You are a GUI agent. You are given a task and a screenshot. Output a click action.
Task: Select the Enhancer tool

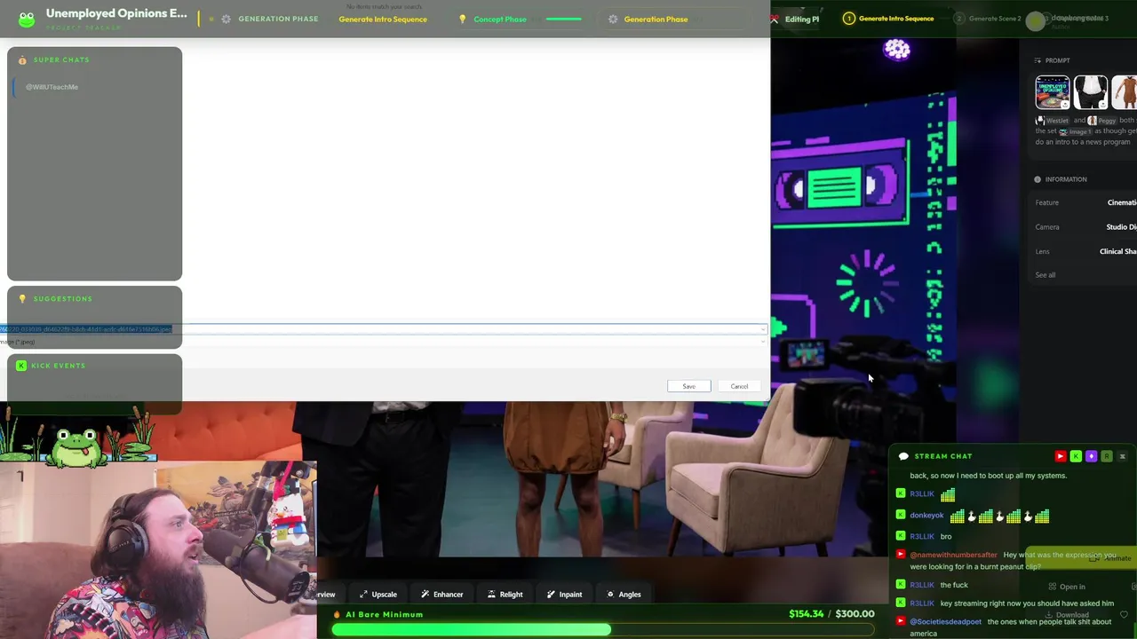pyautogui.click(x=441, y=595)
